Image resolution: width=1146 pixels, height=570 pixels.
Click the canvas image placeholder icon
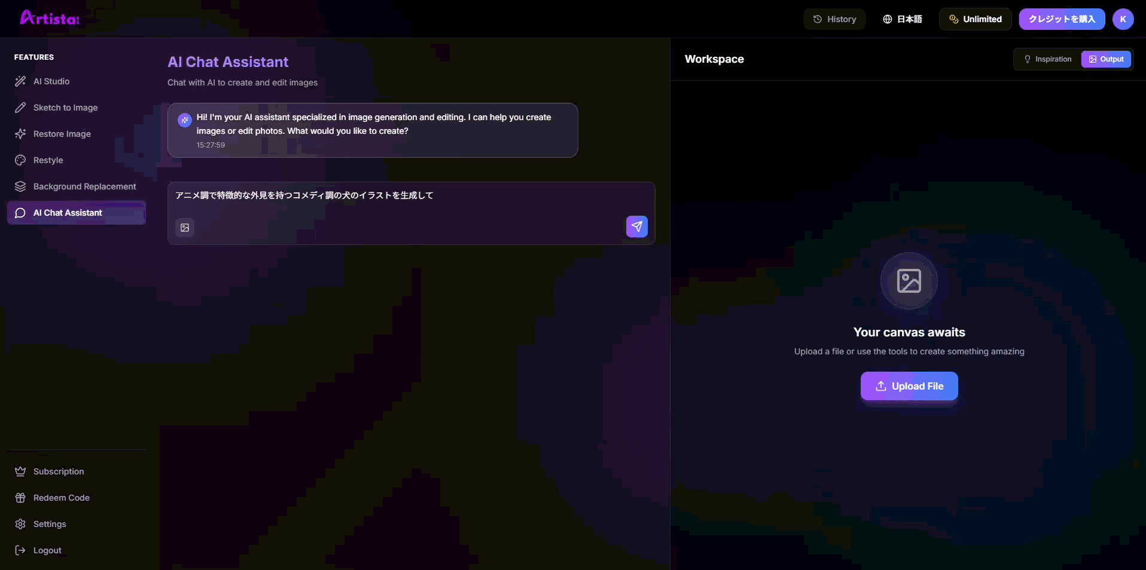click(x=909, y=281)
